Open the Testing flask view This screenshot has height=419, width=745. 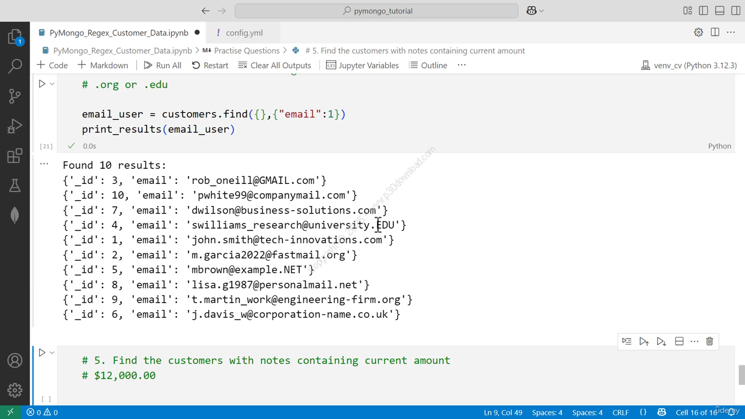tap(15, 186)
